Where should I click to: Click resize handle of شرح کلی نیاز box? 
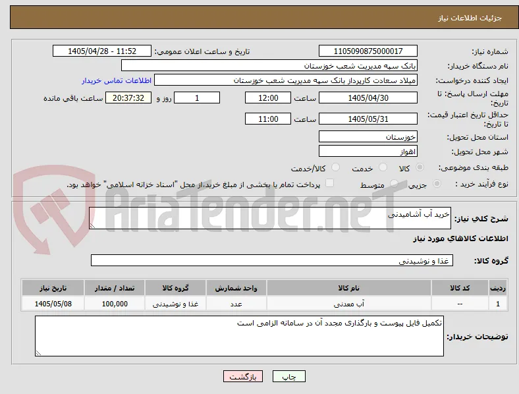92,226
